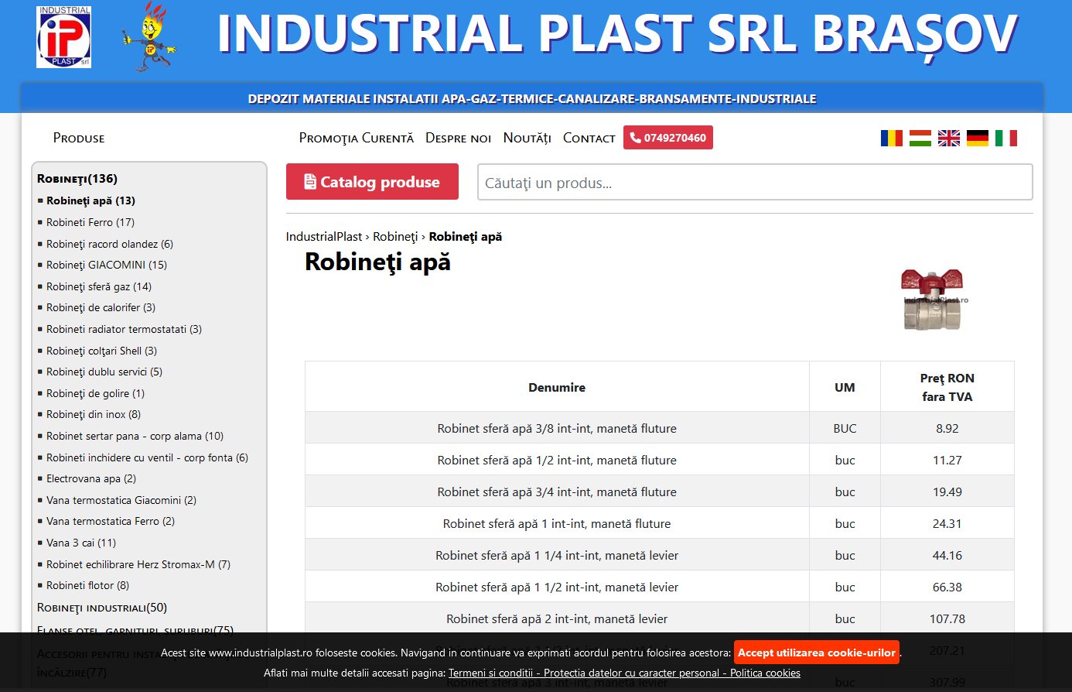Open the Noutăți menu item
Screen dimensions: 1072x692
[x=527, y=138]
